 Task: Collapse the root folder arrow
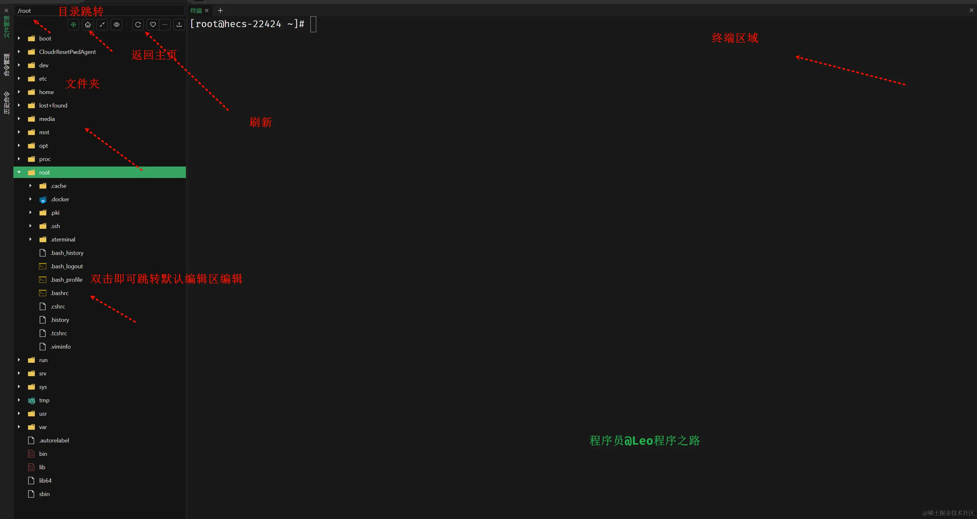click(19, 172)
